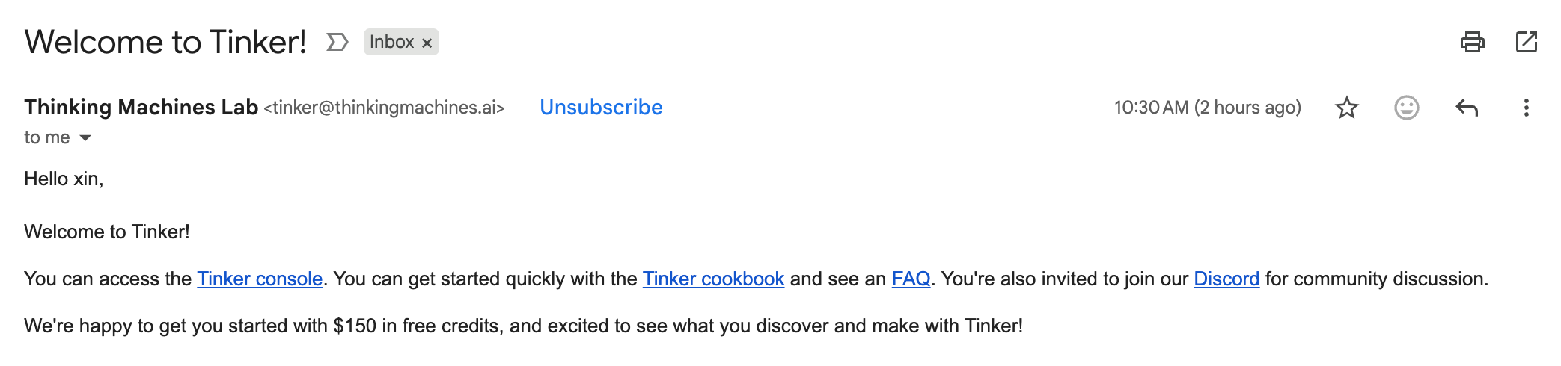The width and height of the screenshot is (1561, 366).
Task: Add an emoji reaction to the email
Action: click(x=1406, y=108)
